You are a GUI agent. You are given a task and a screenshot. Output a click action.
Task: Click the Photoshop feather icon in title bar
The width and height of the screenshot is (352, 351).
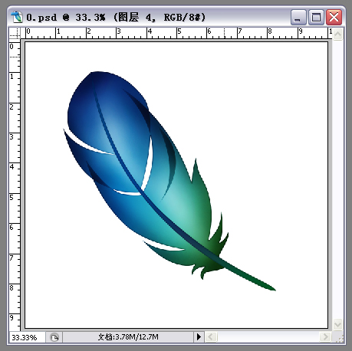click(16, 17)
